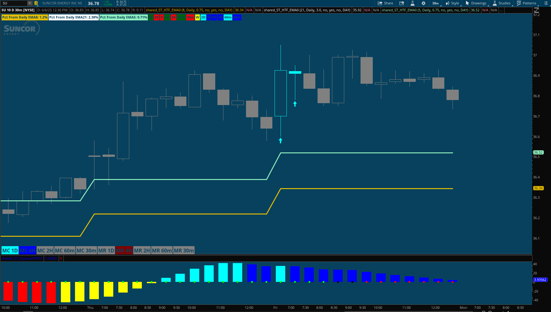Toggle the red MR 4H label

pyautogui.click(x=124, y=251)
